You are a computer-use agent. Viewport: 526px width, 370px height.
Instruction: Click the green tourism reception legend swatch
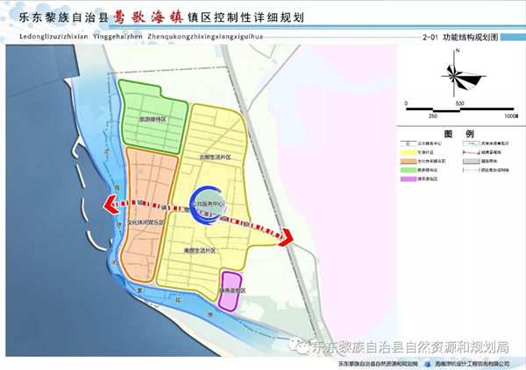pos(408,170)
